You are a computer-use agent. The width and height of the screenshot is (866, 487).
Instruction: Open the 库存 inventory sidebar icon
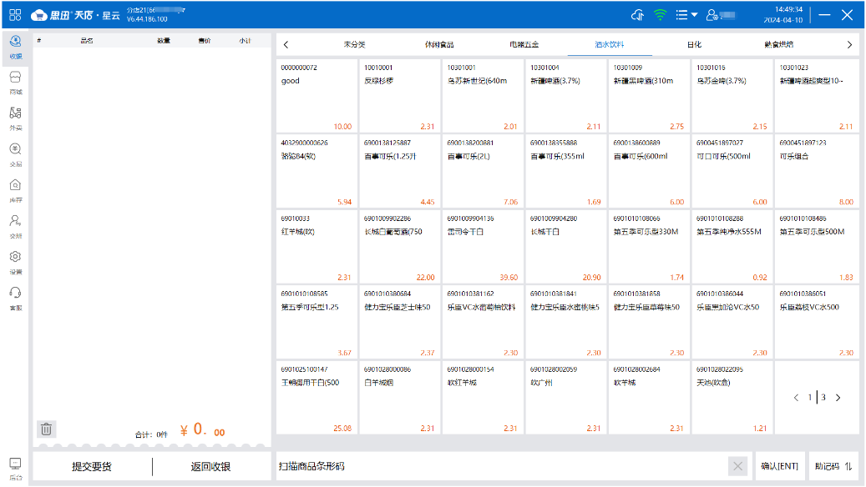pyautogui.click(x=16, y=191)
